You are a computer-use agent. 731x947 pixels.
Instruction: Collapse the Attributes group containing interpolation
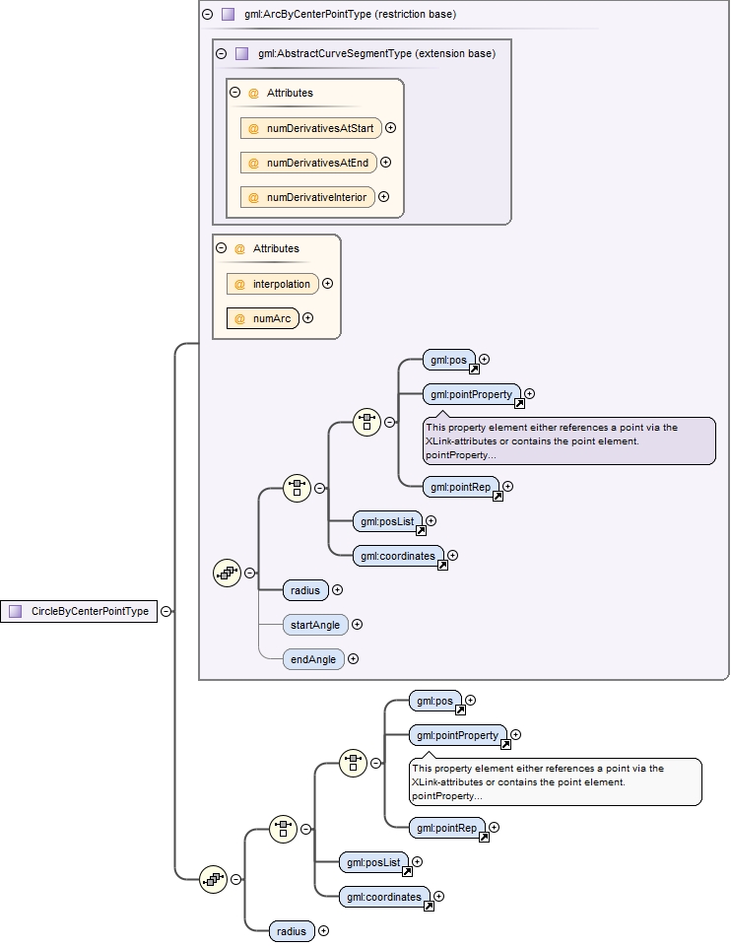pos(222,247)
